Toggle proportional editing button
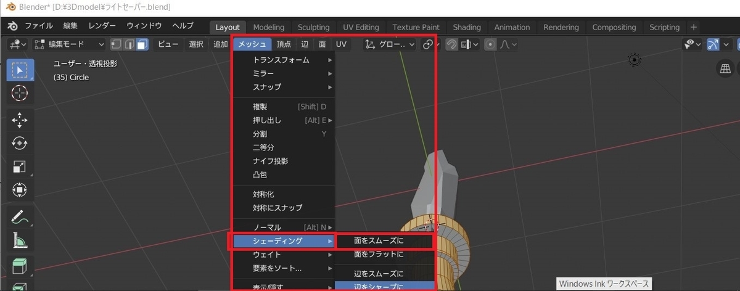740x291 pixels. pyautogui.click(x=491, y=44)
